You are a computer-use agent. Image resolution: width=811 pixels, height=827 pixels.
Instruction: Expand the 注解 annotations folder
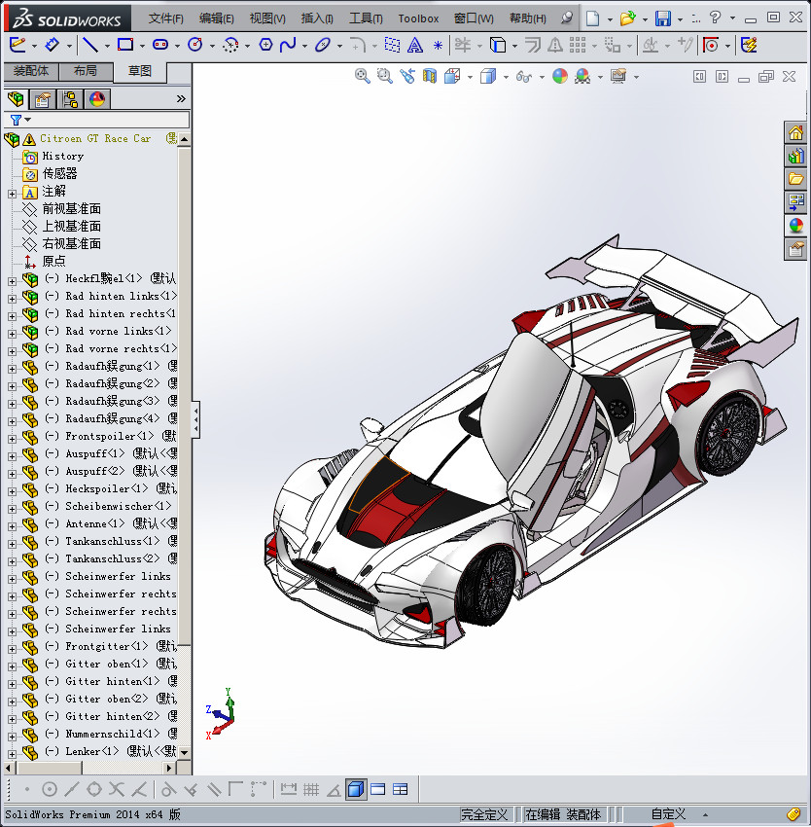point(12,192)
